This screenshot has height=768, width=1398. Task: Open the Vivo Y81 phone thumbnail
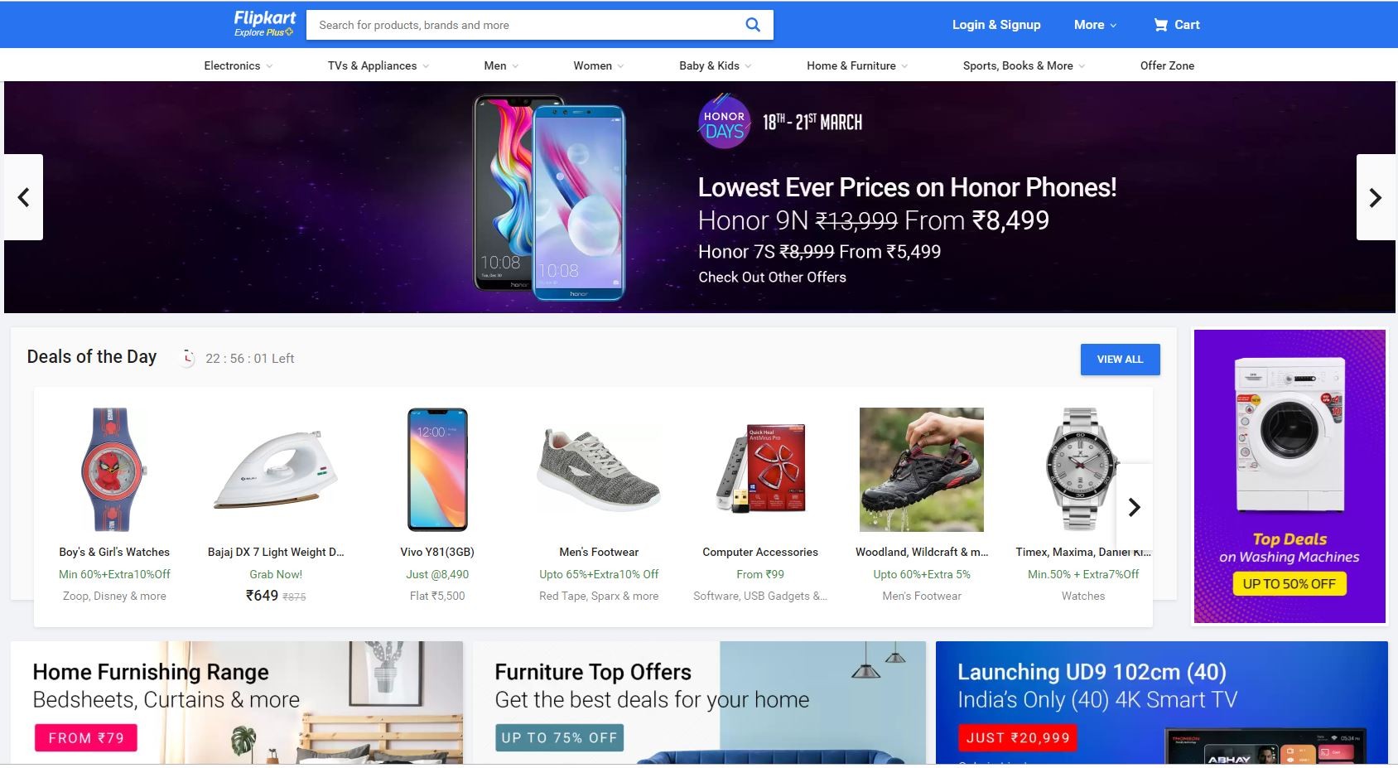(x=437, y=470)
